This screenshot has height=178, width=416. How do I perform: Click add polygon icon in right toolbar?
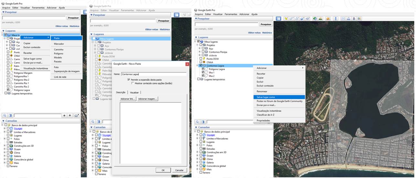pyautogui.click(x=291, y=19)
